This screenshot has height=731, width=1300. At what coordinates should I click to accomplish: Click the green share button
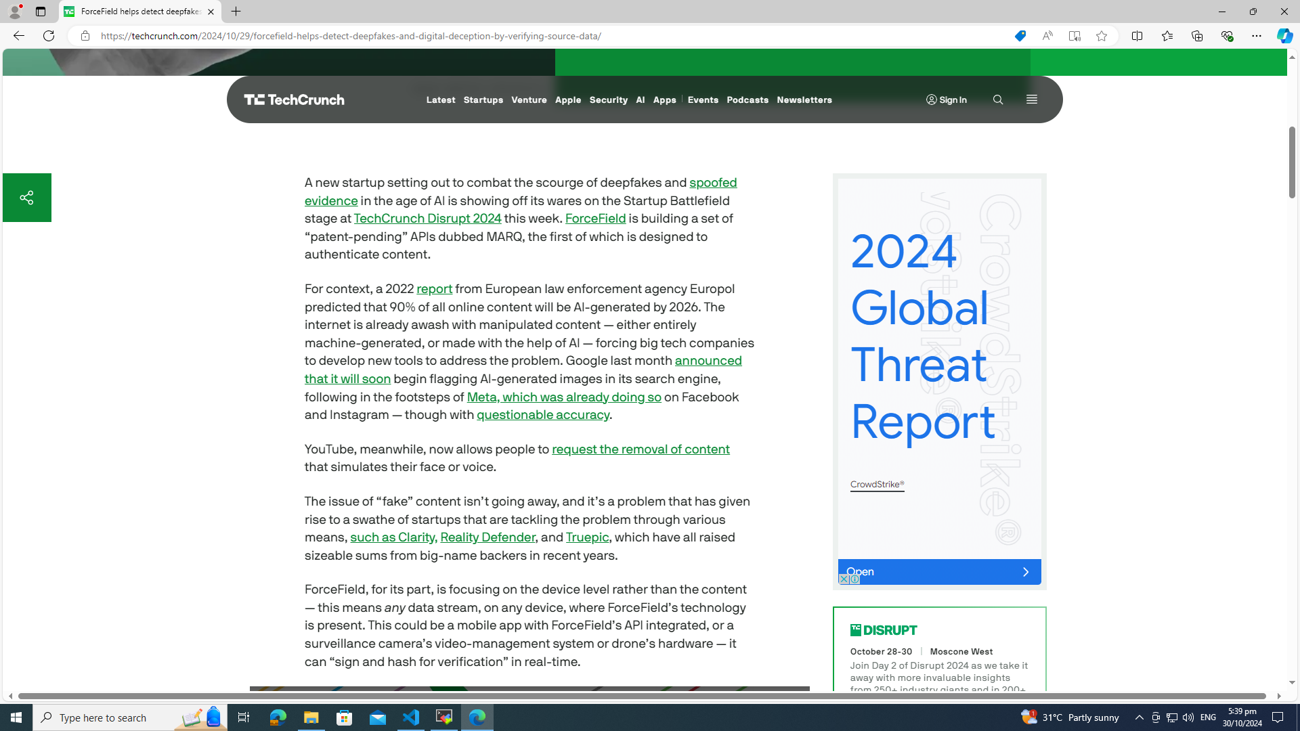(x=26, y=198)
